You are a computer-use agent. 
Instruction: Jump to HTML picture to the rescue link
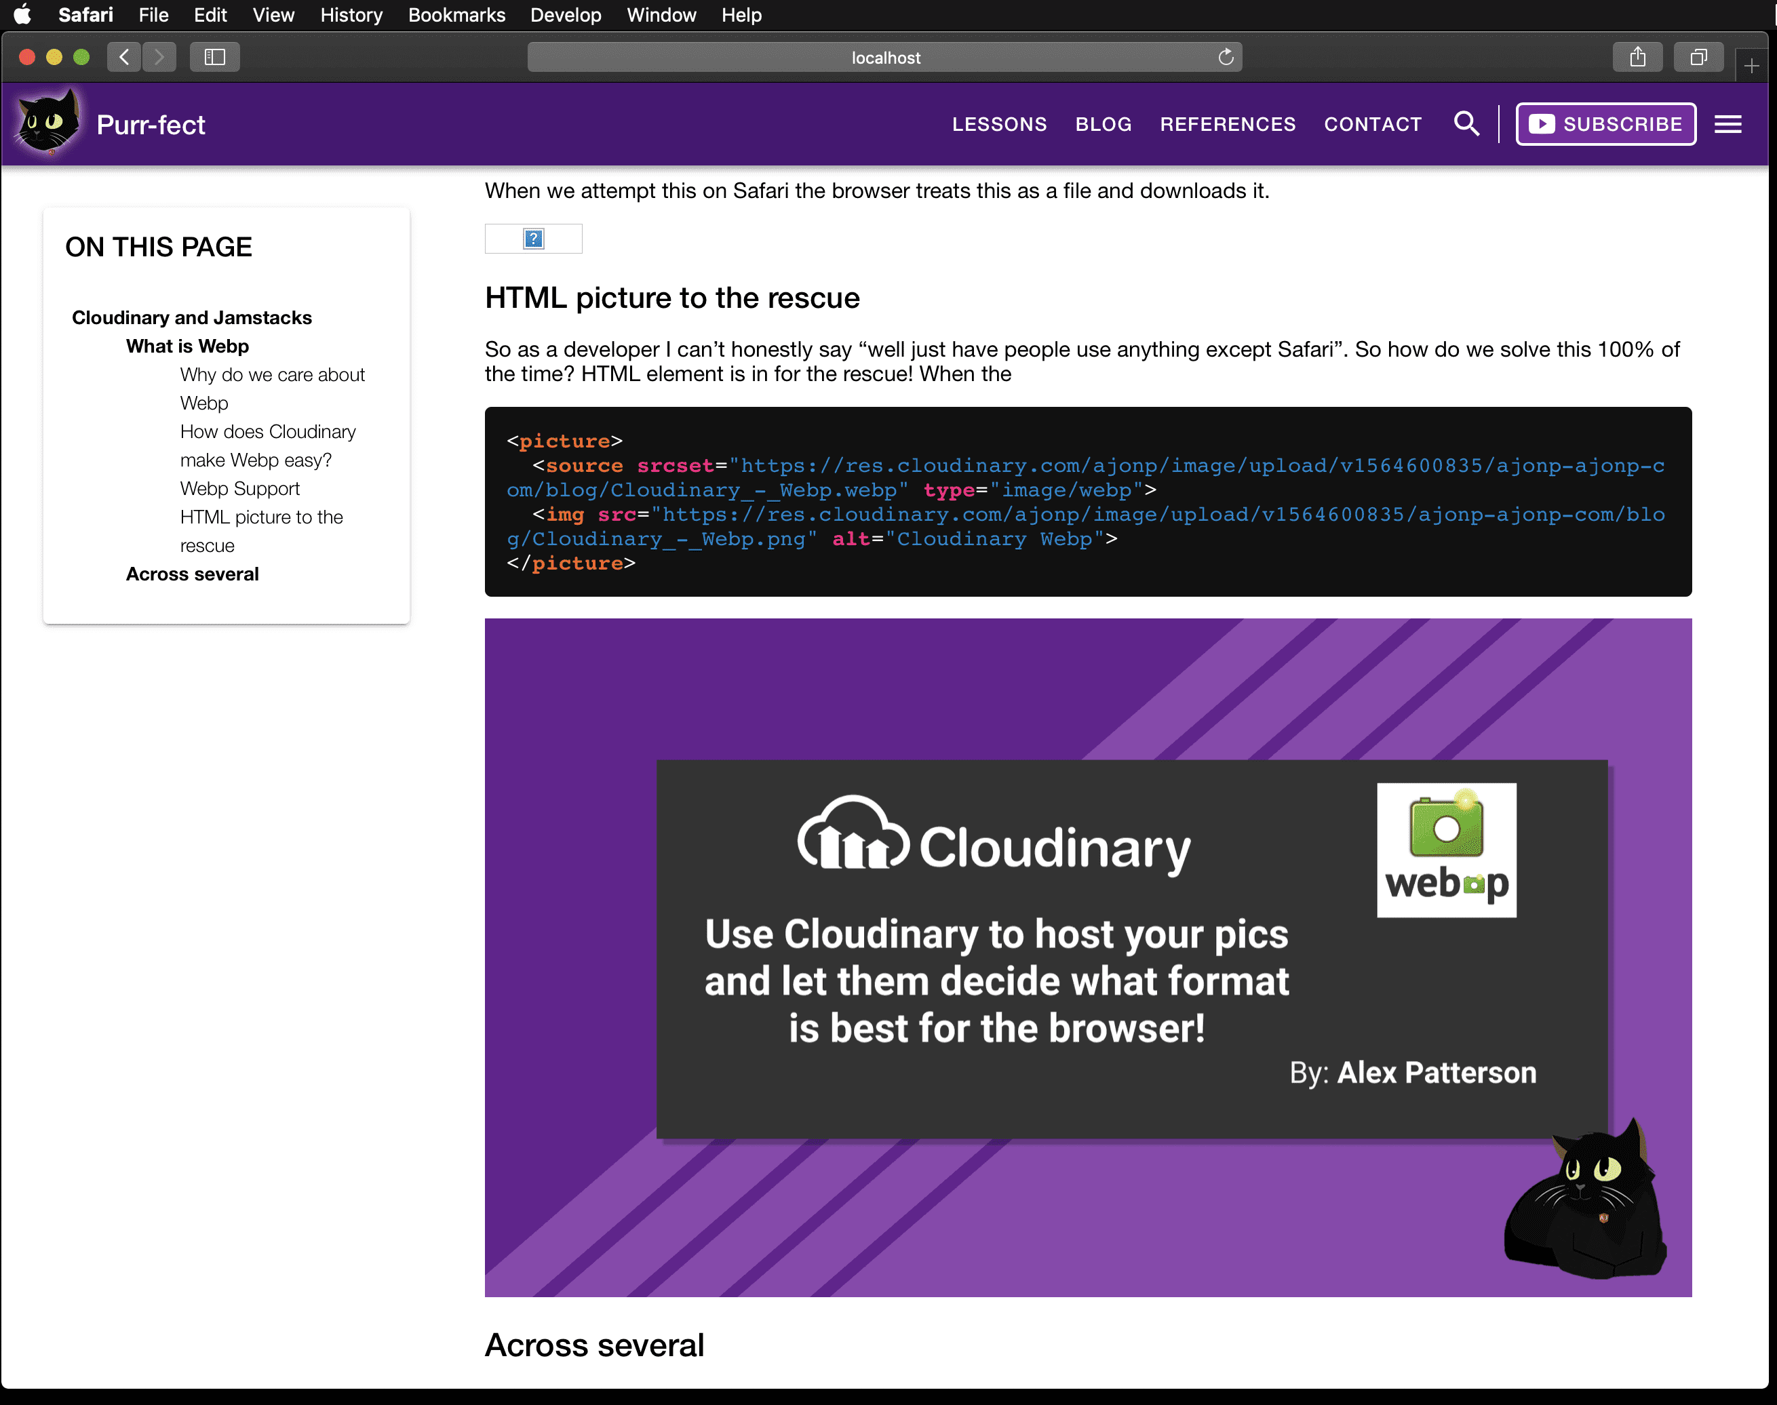click(262, 532)
